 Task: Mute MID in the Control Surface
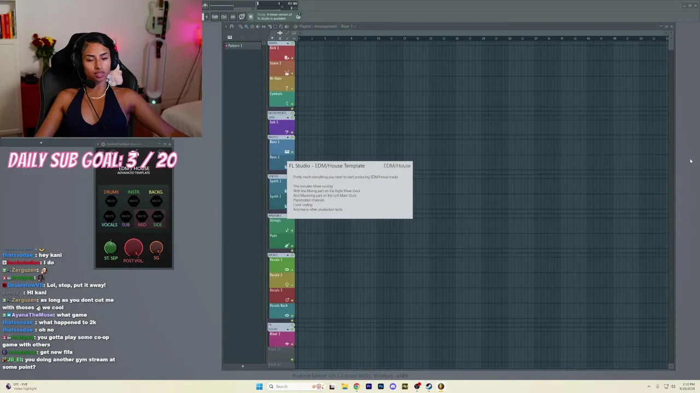click(142, 216)
